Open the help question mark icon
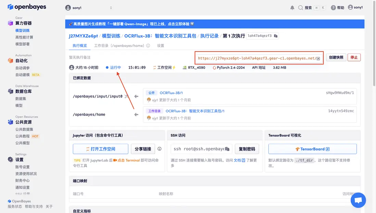 333,8
